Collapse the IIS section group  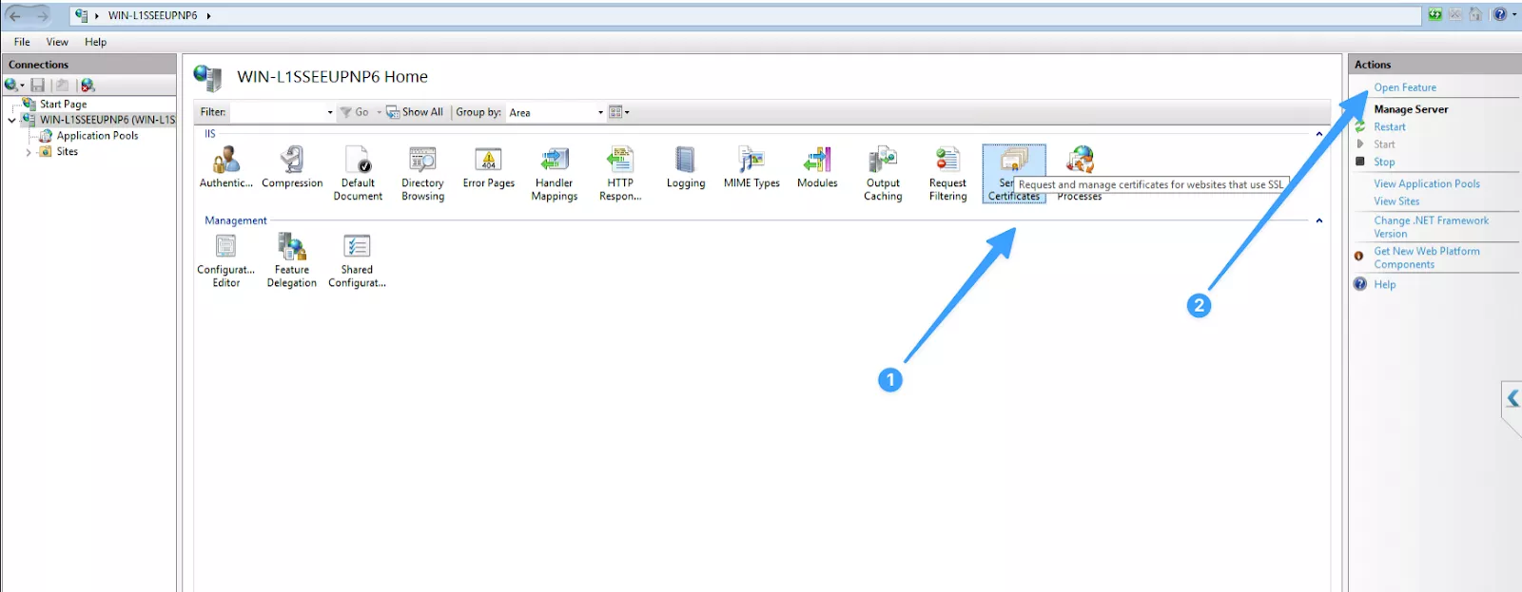pyautogui.click(x=1318, y=134)
